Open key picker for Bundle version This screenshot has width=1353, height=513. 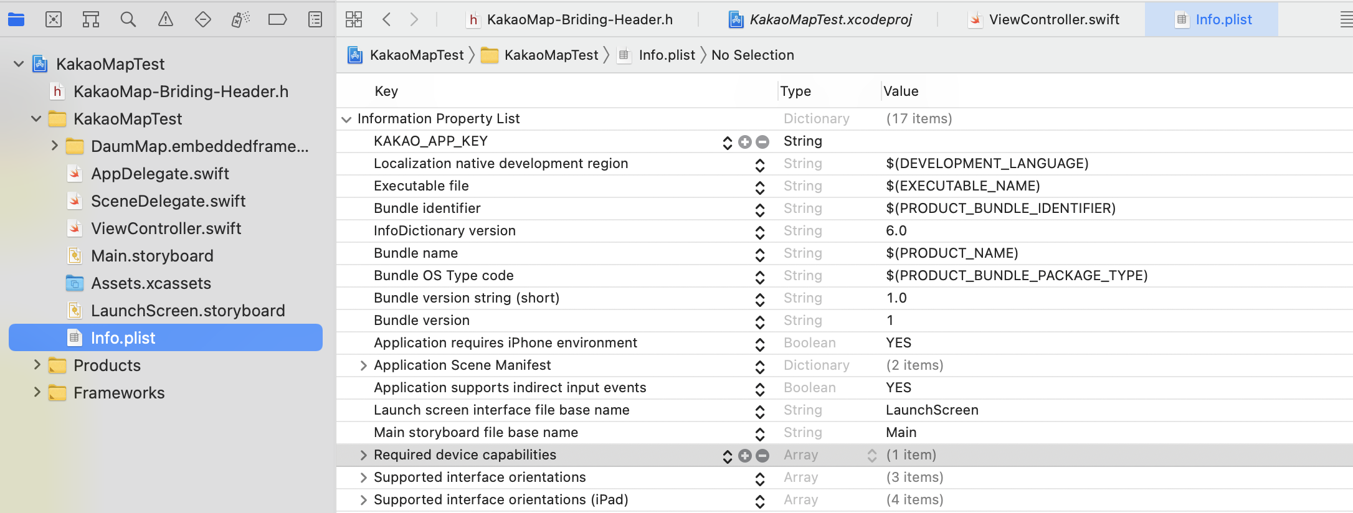pos(760,322)
